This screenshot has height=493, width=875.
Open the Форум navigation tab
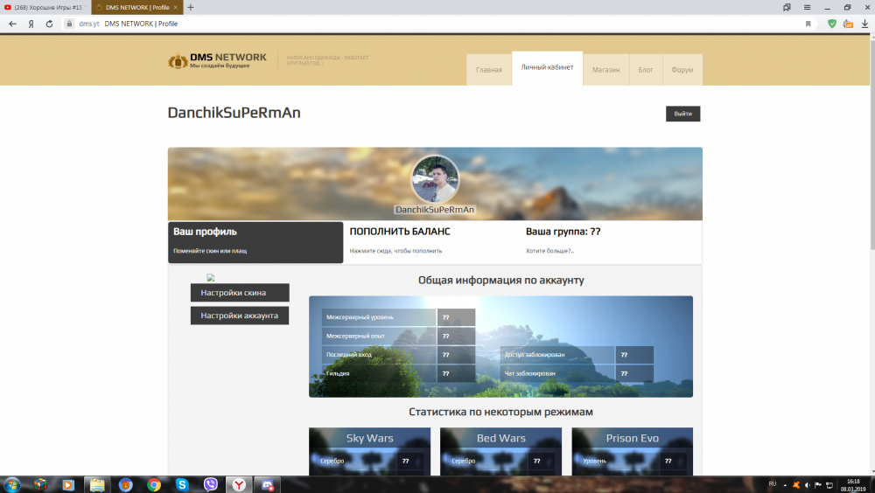point(682,70)
